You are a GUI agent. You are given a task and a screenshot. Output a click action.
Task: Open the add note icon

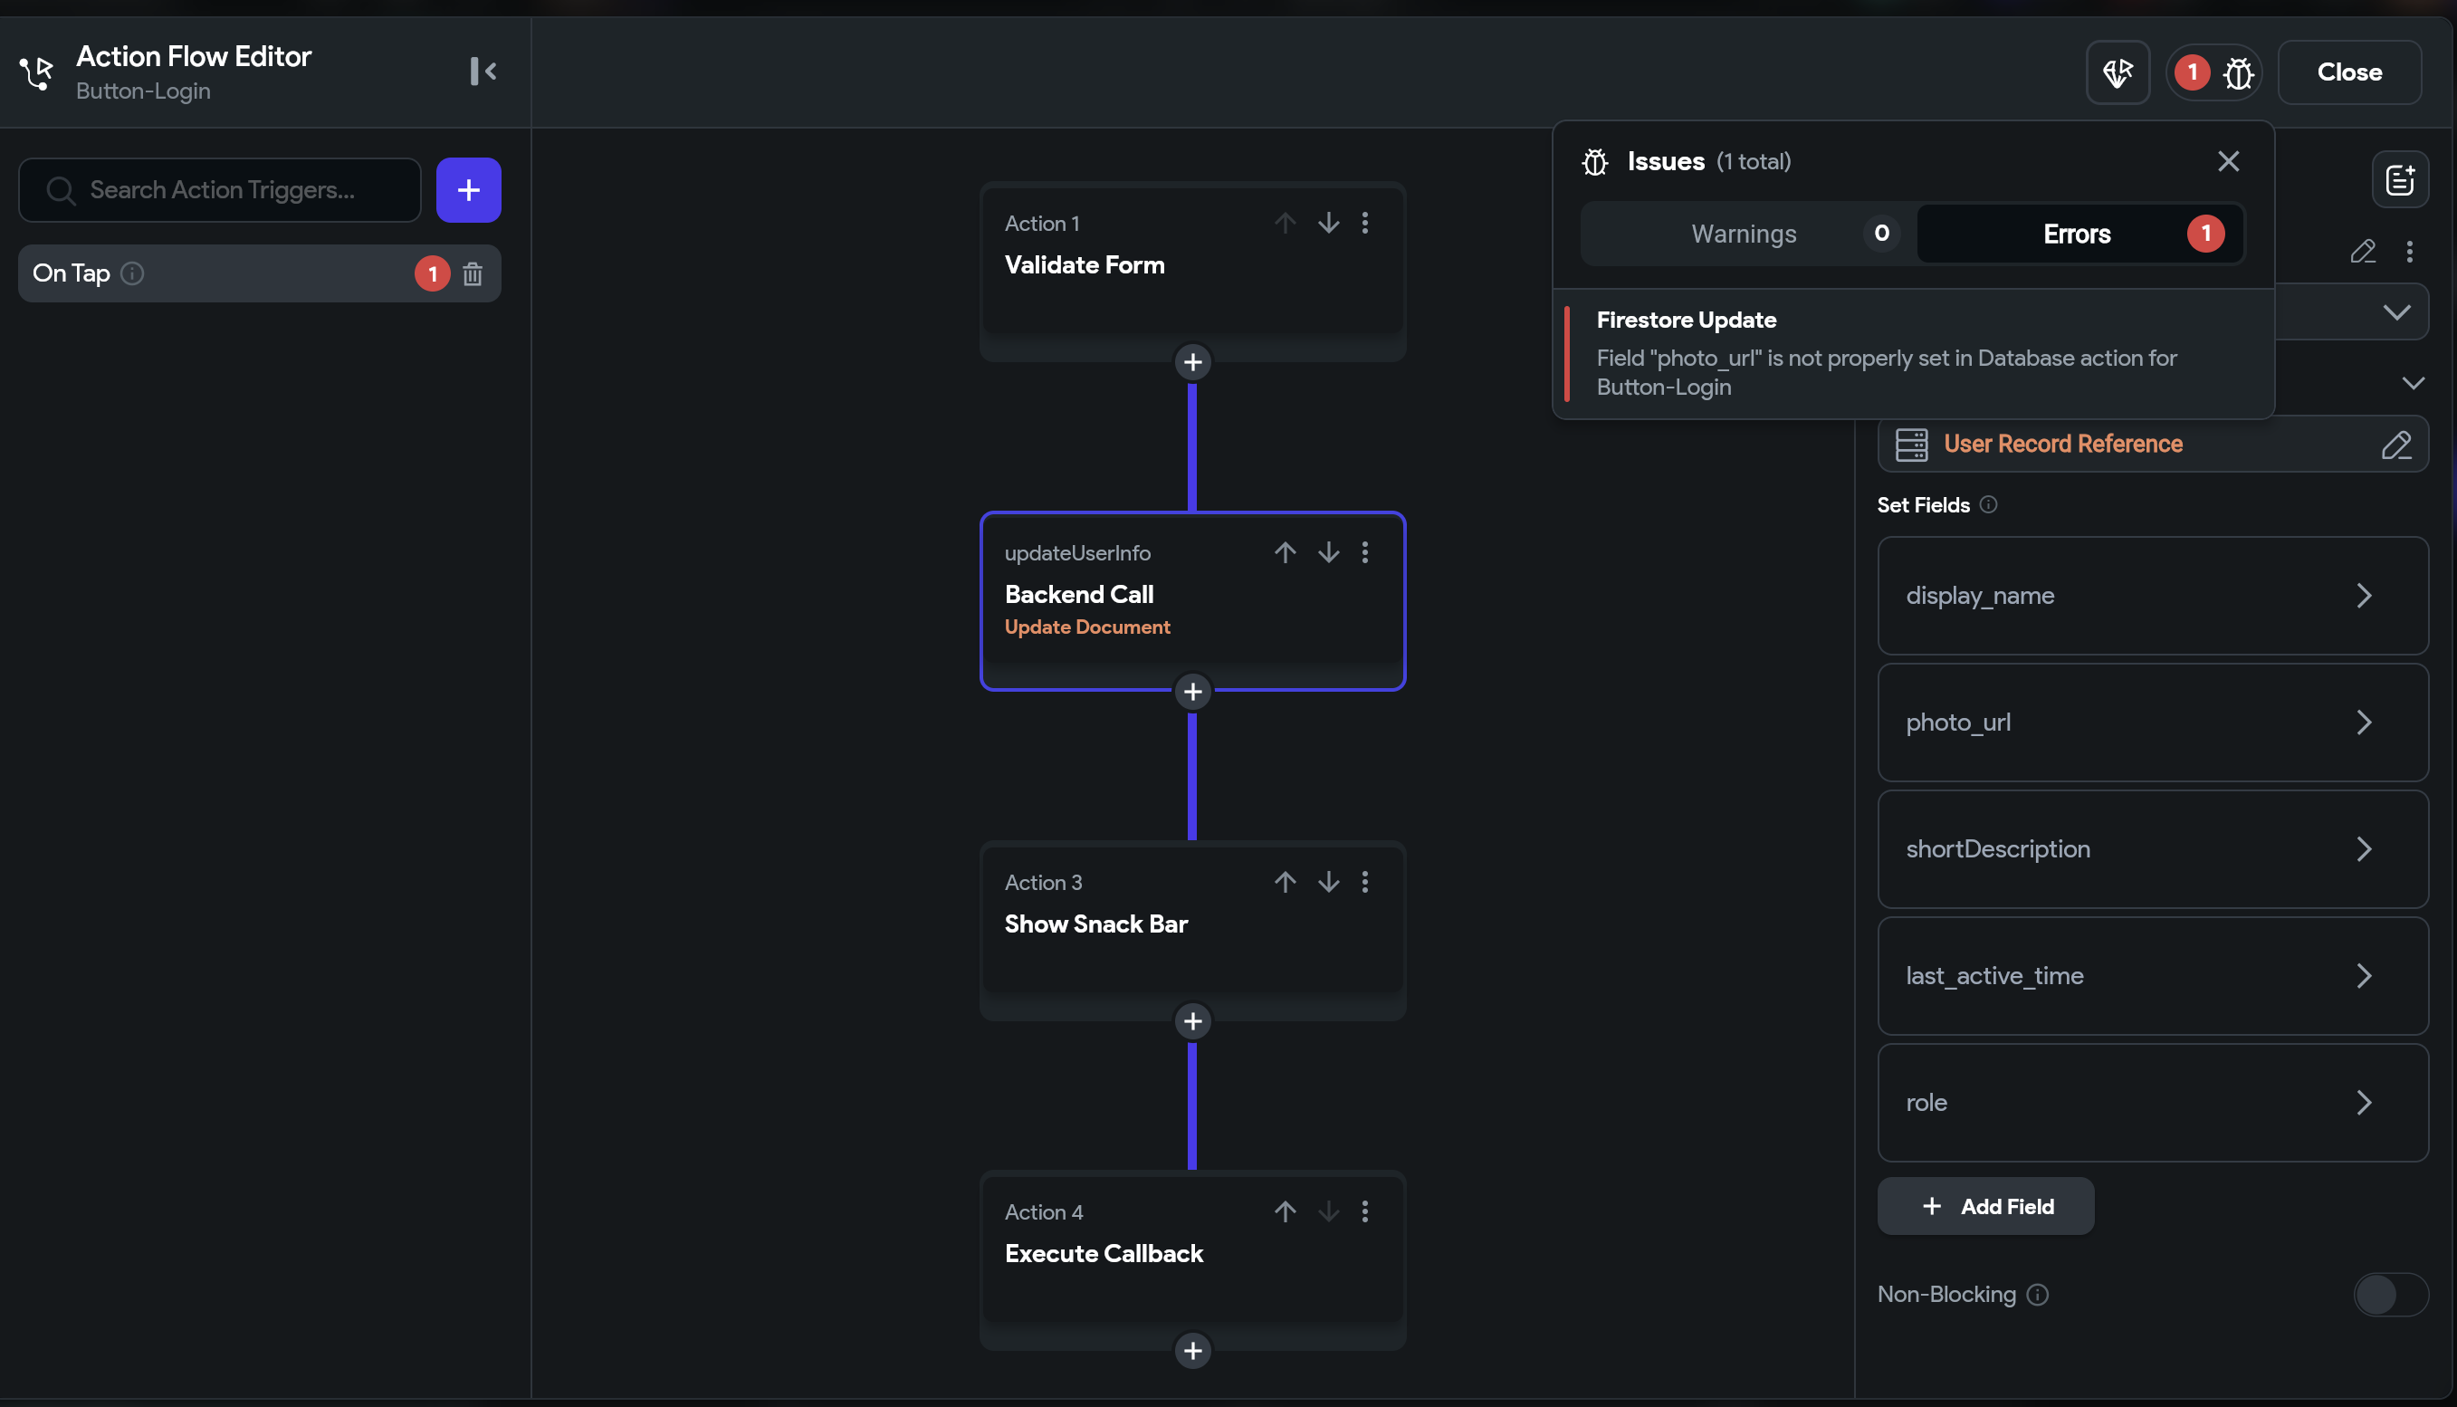coord(2400,180)
